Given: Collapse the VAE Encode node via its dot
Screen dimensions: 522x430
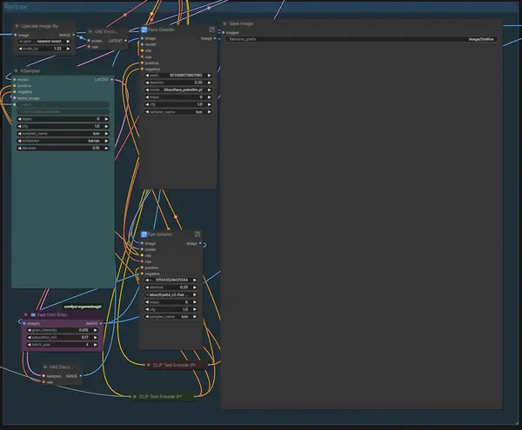Looking at the screenshot, I should pyautogui.click(x=90, y=31).
